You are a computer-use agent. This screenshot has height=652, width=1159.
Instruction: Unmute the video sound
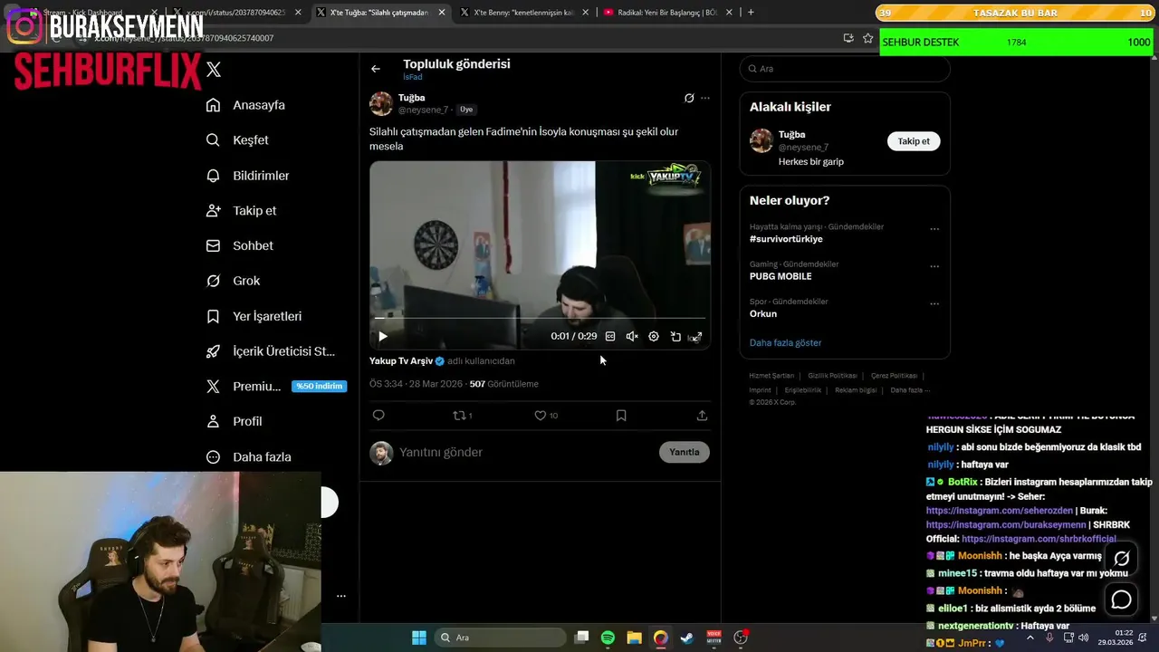point(632,336)
